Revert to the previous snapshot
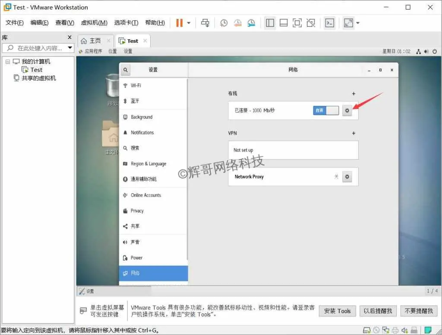This screenshot has height=335, width=442. tap(238, 23)
